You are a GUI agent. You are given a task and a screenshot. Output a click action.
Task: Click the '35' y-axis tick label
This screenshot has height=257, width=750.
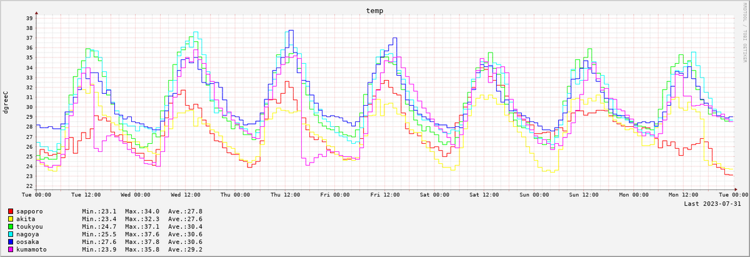(x=29, y=58)
